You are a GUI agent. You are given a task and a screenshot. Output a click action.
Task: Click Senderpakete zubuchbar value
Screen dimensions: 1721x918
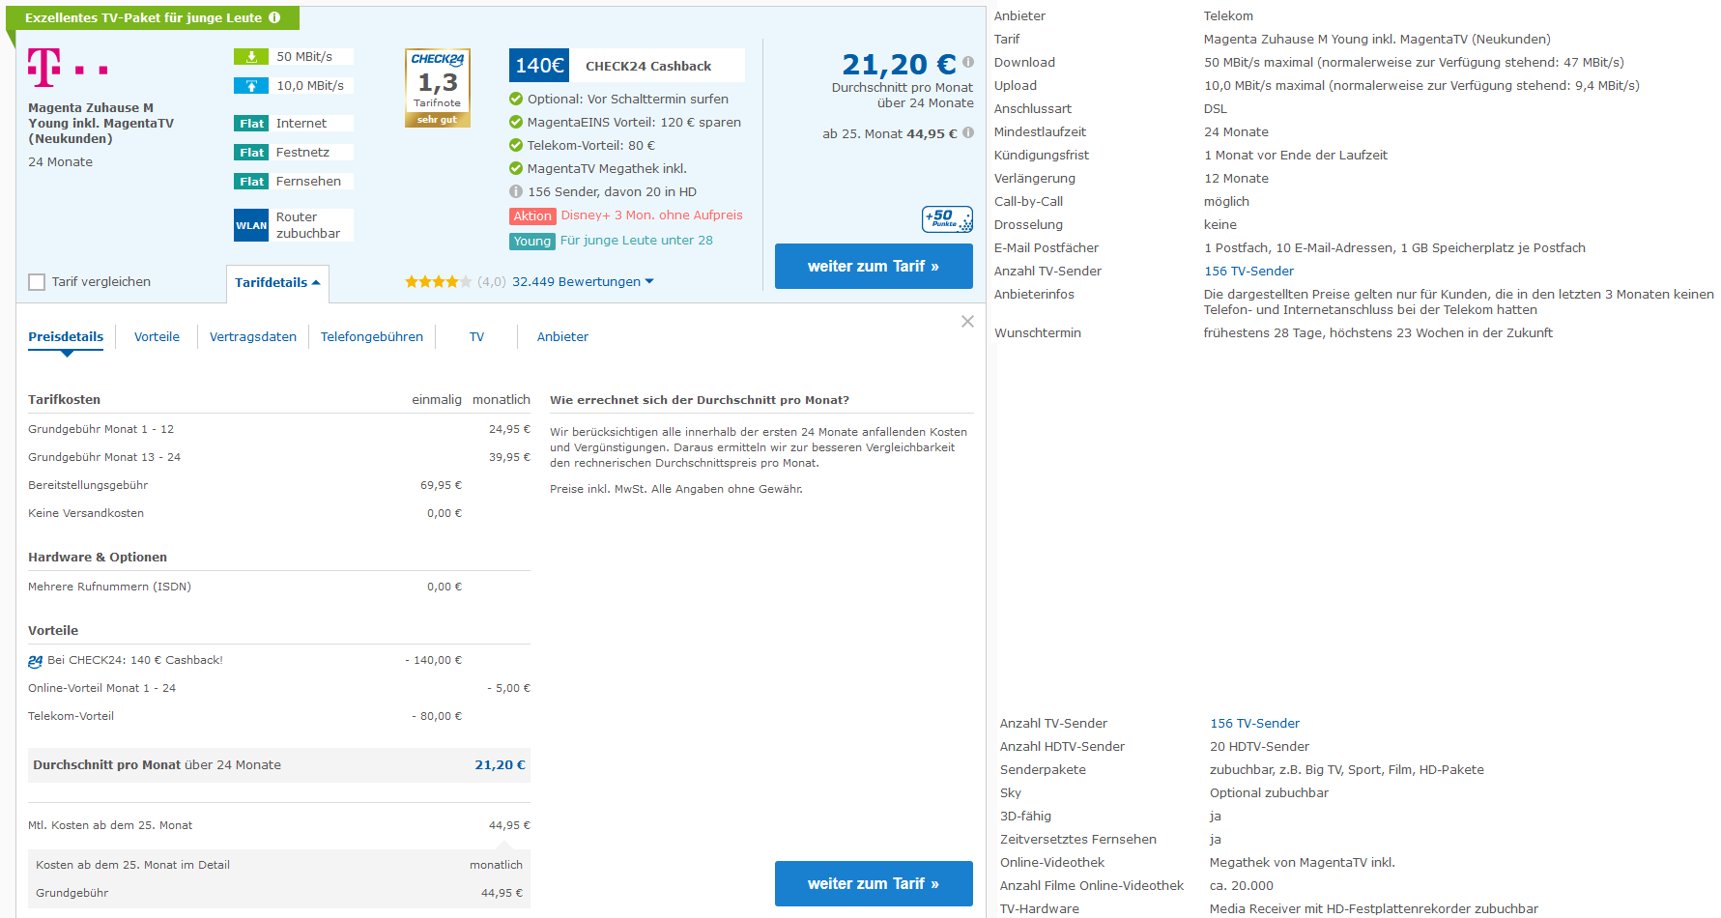click(x=1347, y=770)
